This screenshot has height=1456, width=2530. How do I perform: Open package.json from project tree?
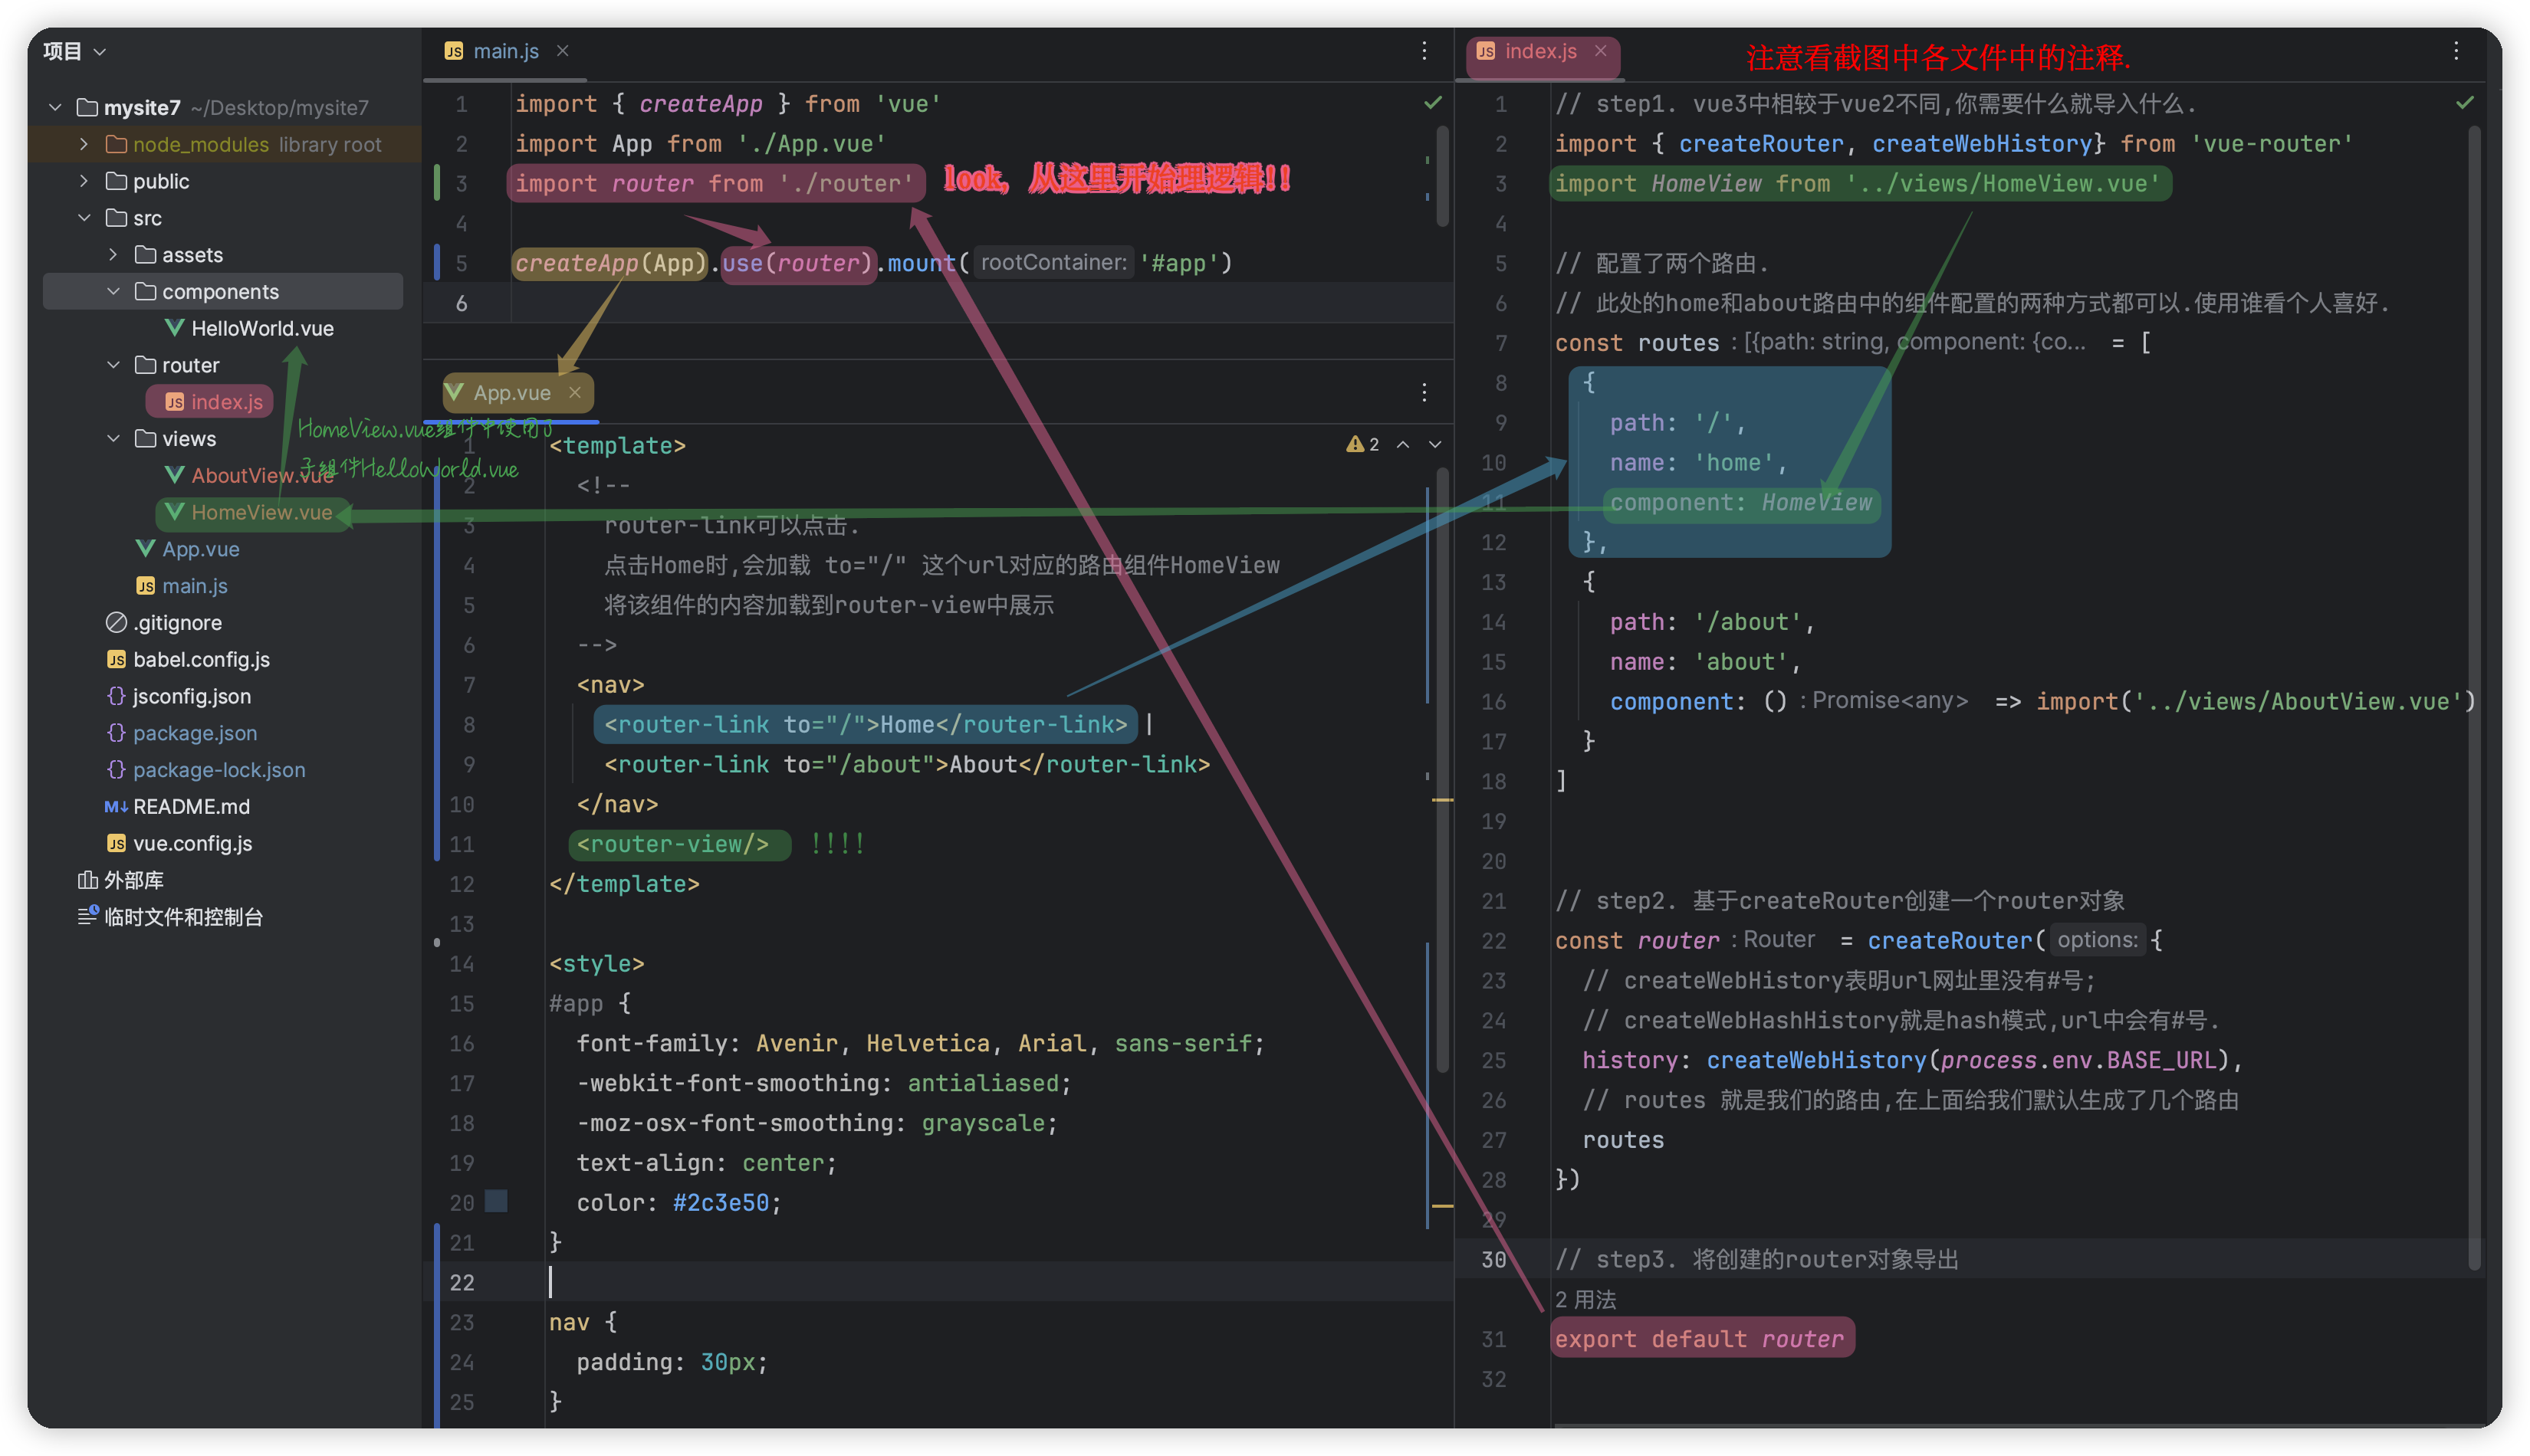click(x=195, y=733)
